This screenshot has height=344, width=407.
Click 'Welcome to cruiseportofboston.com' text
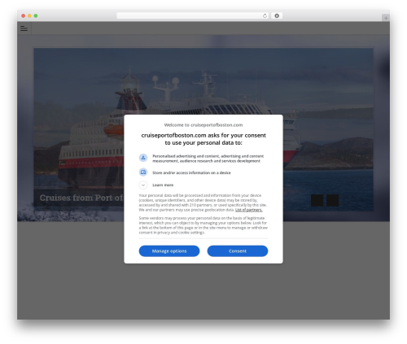[203, 125]
